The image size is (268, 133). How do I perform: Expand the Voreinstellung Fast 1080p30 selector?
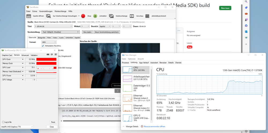[61, 32]
